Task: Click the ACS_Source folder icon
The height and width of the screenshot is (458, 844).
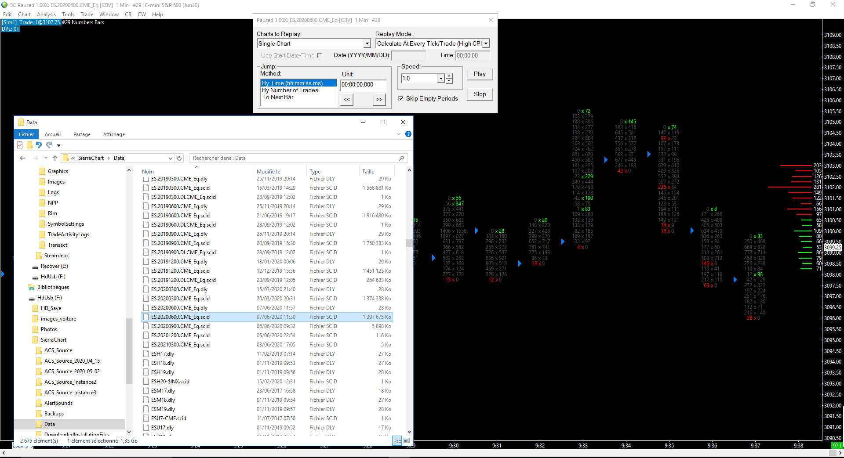Action: (x=39, y=350)
